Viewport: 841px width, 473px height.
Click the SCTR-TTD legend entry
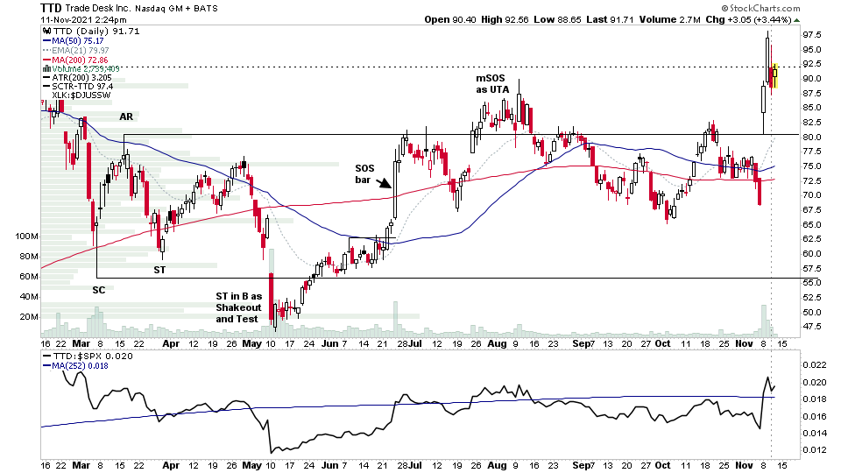click(78, 87)
